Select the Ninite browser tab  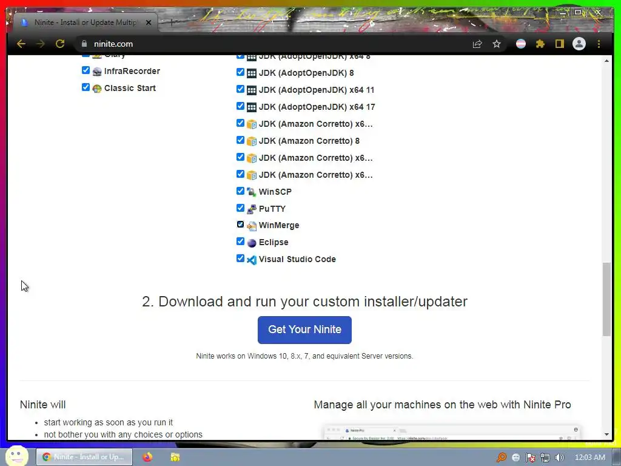pos(85,22)
